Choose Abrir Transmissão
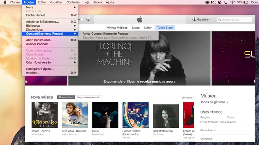Screen dimensions: 259x145 tap(50, 40)
